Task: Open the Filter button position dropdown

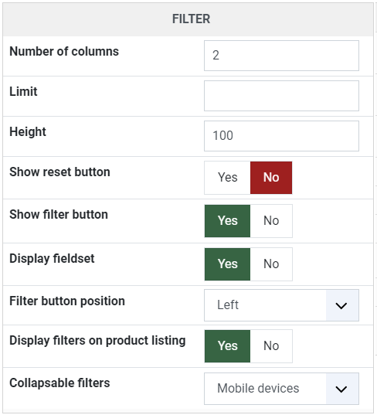Action: (281, 305)
